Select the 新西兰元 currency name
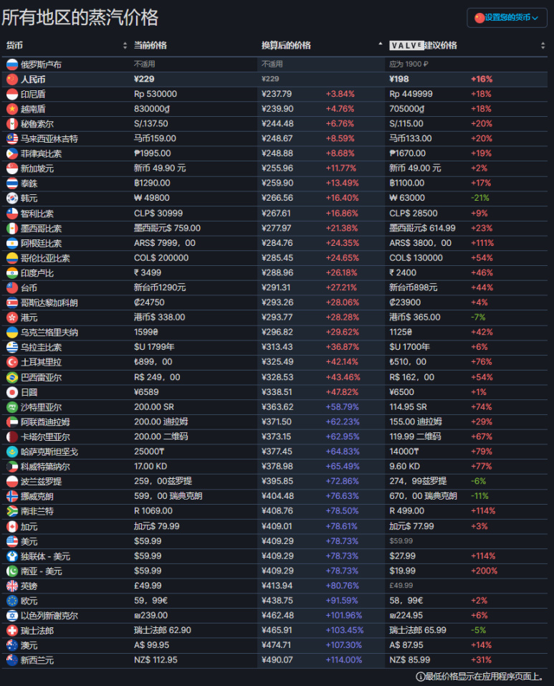Viewport: 554px width, 686px height. (37, 661)
